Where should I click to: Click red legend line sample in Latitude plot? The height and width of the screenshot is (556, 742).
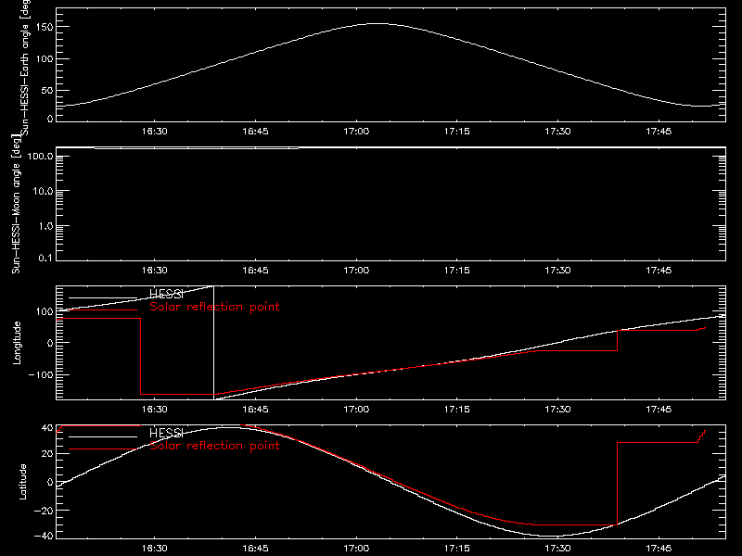(103, 449)
